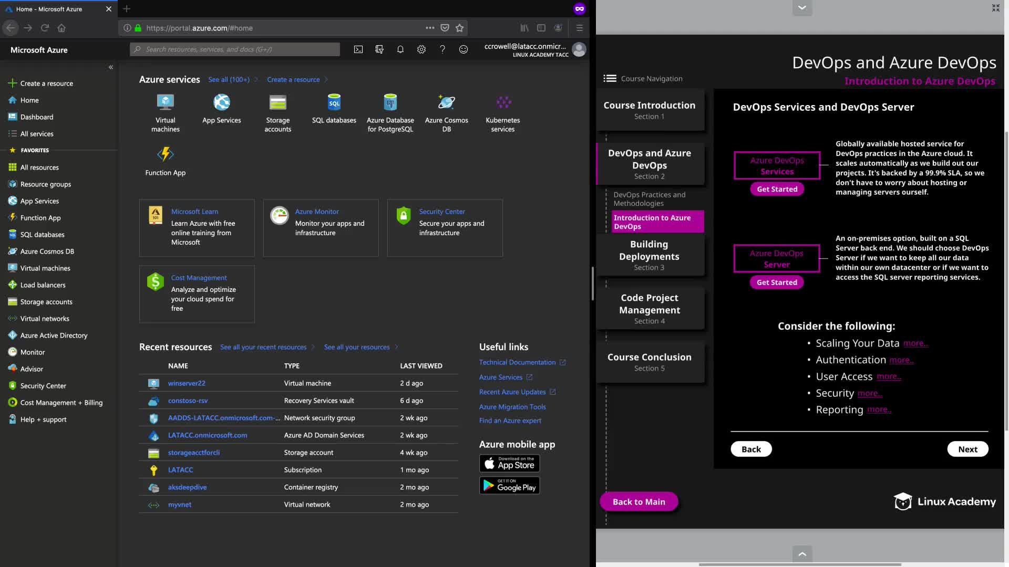
Task: Click the notifications bell icon
Action: point(400,49)
